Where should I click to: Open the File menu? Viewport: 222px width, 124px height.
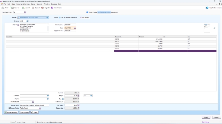coord(5,4)
